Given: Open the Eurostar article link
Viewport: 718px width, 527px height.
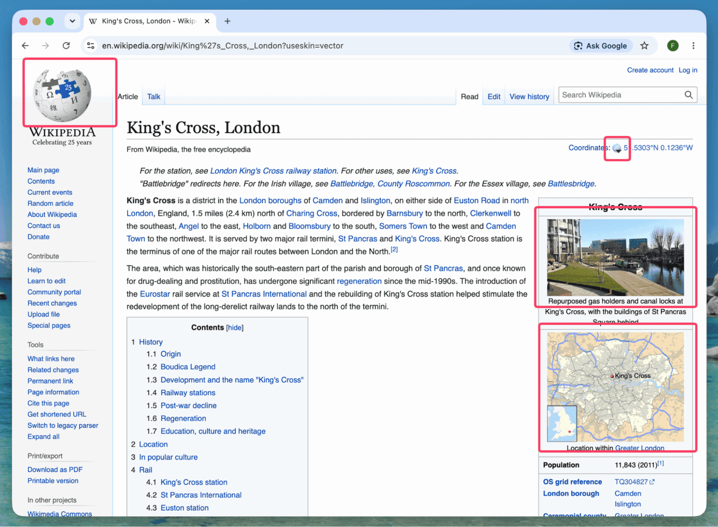Looking at the screenshot, I should (155, 294).
